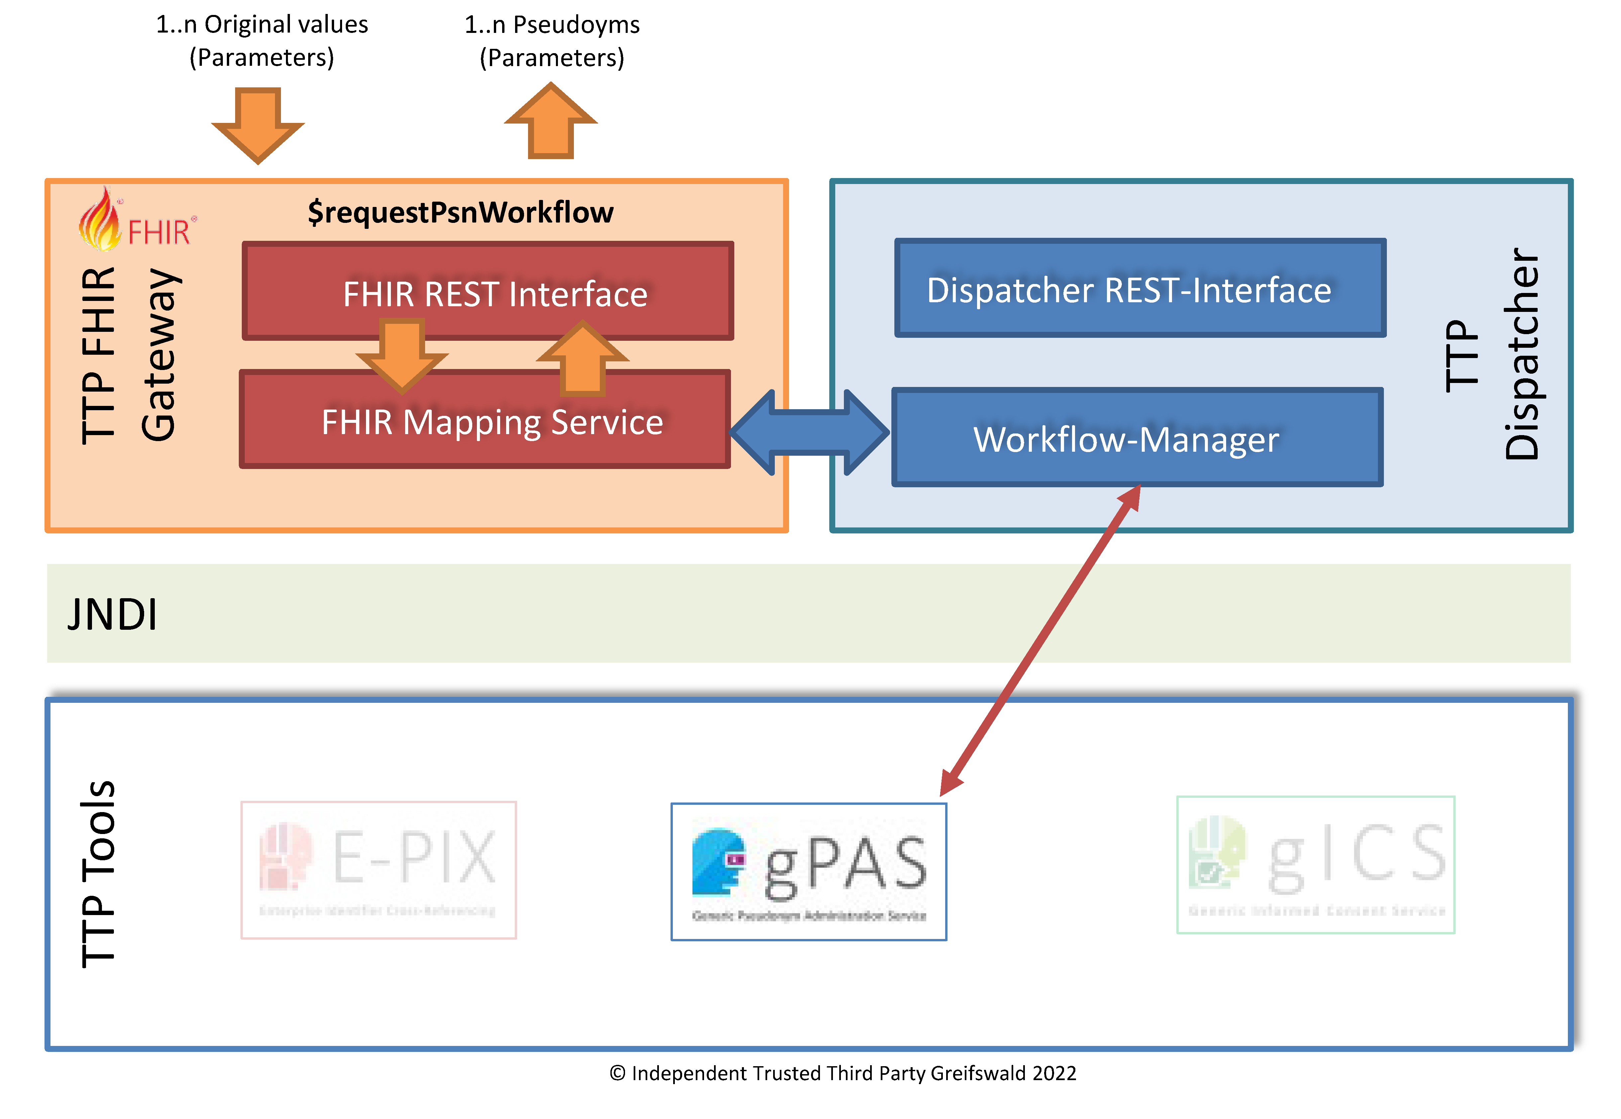Click the copyright Greifswald 2022 text
1621x1119 pixels.
click(x=843, y=1073)
